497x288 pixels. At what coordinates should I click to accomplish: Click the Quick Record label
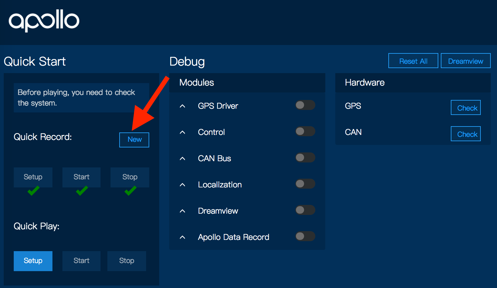[43, 137]
